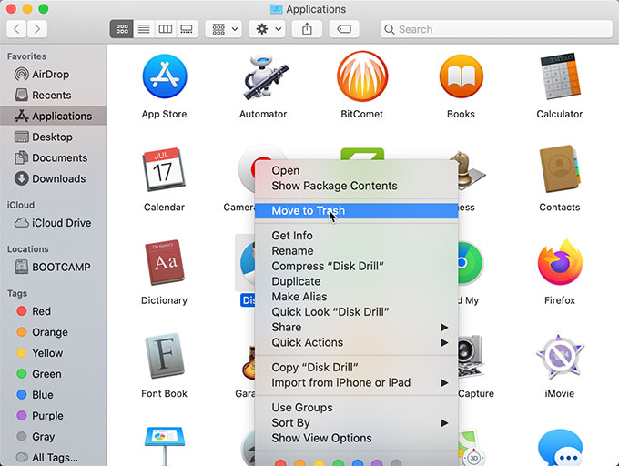Select the Messages app icon in the bottom row
The height and width of the screenshot is (466, 619).
560,448
